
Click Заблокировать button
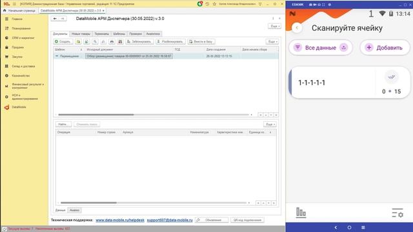139,41
